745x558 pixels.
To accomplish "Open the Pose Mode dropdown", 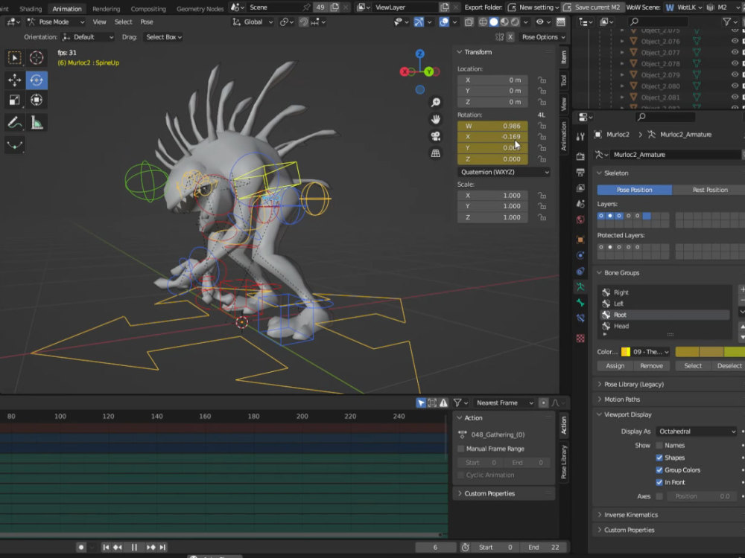I will (x=55, y=22).
